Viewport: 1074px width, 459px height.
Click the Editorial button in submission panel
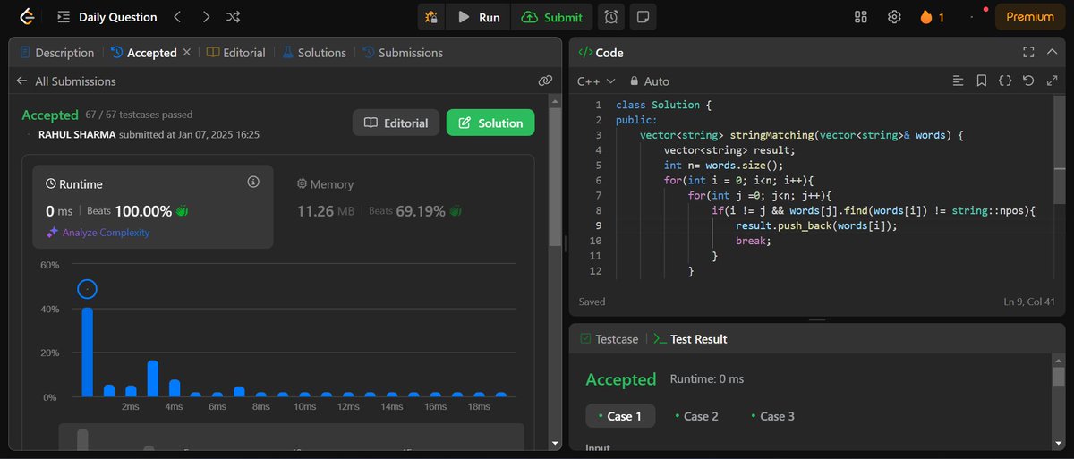(x=396, y=123)
